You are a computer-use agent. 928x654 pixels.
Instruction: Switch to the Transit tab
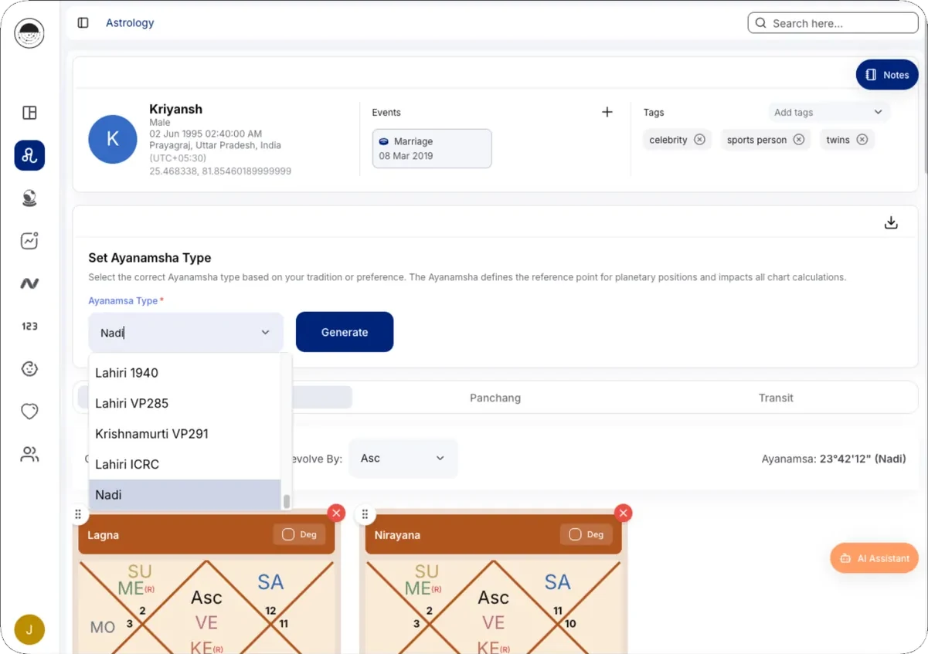pyautogui.click(x=776, y=398)
